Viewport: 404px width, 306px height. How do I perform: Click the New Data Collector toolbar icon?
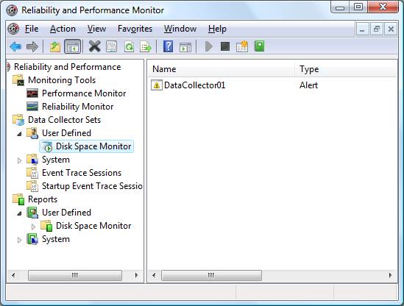tap(241, 46)
